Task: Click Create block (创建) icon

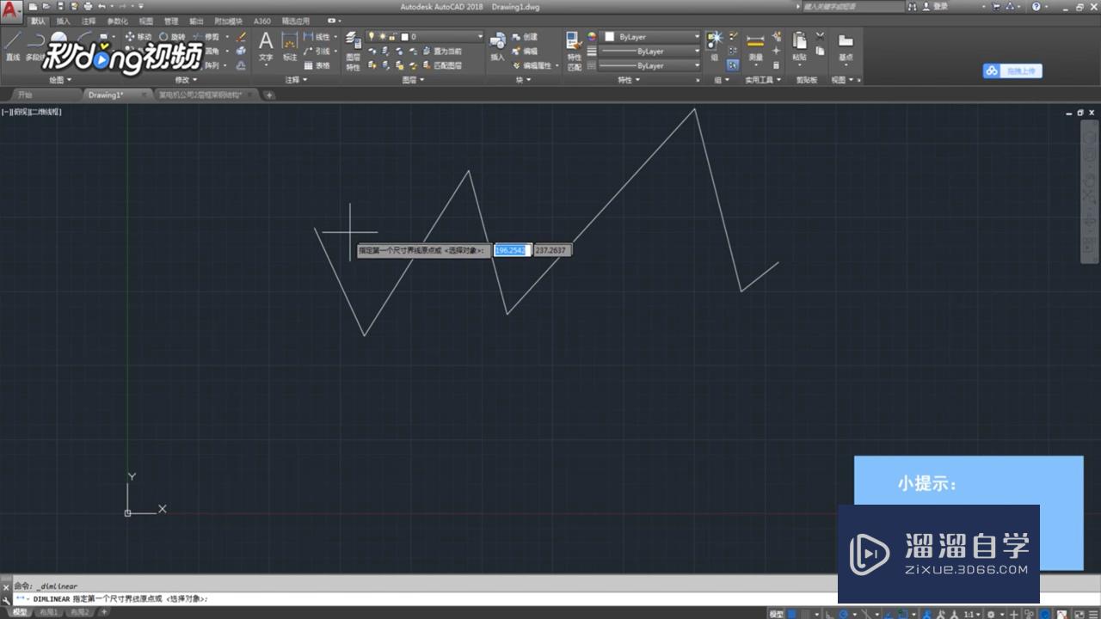Action: pyautogui.click(x=525, y=37)
